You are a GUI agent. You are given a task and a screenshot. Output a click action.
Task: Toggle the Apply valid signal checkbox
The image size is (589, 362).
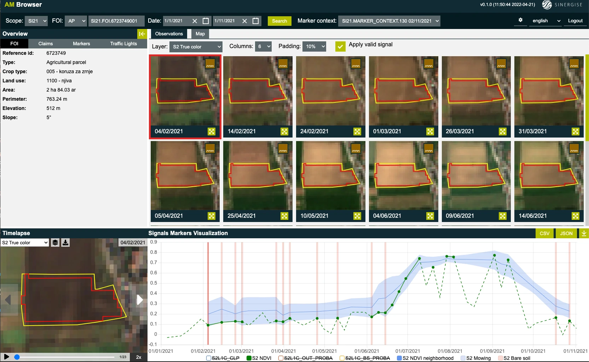pos(340,46)
